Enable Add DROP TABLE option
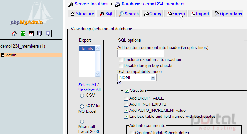The height and width of the screenshot is (134, 247). point(126,98)
